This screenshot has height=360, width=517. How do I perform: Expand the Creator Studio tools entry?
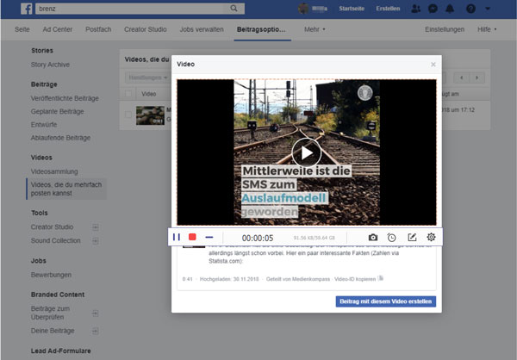(96, 227)
